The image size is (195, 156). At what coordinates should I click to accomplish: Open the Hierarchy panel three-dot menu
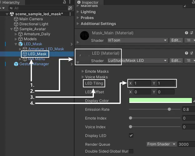tap(70, 2)
